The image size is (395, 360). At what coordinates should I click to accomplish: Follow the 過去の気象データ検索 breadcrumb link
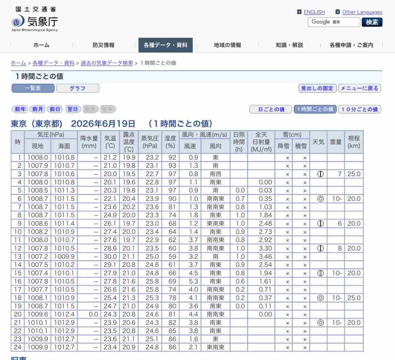tap(107, 63)
